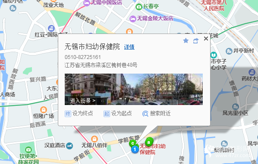
Task: Click the 钦使第·薛家花园 camera icon
Action: pos(28,150)
